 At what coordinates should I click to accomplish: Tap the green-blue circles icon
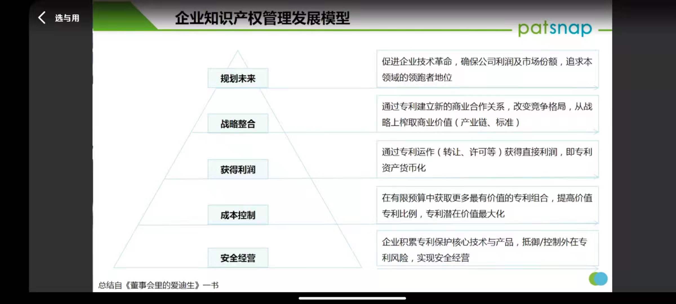pos(598,279)
